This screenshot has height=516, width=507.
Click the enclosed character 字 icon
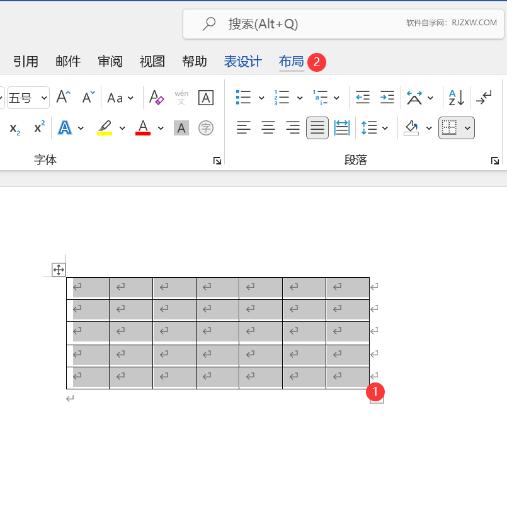(206, 128)
